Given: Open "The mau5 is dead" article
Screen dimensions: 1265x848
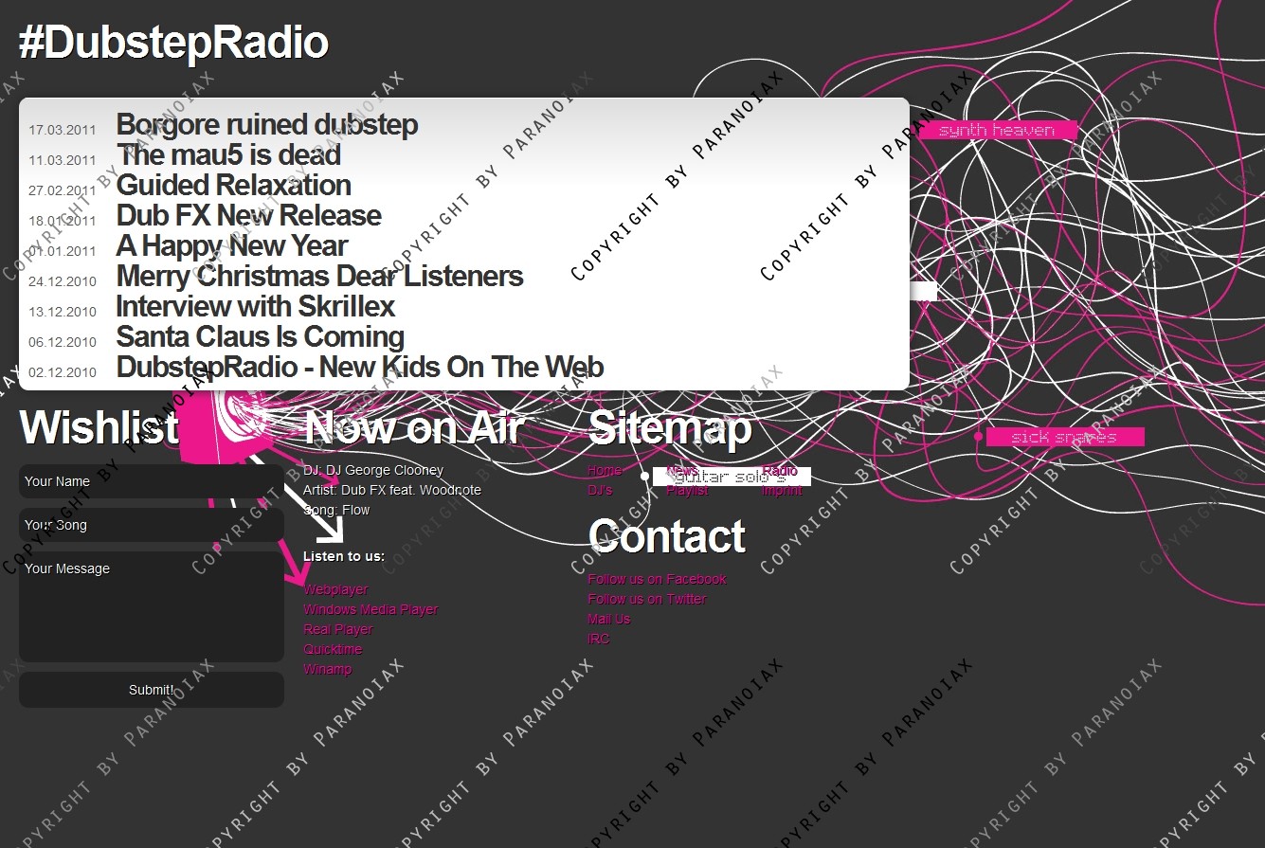Looking at the screenshot, I should (228, 155).
